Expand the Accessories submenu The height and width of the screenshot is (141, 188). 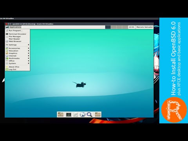pyautogui.click(x=18, y=48)
